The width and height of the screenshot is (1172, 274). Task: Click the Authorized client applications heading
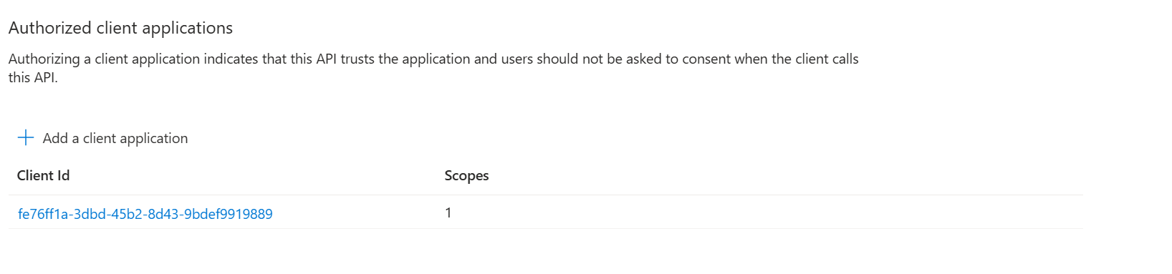(120, 28)
